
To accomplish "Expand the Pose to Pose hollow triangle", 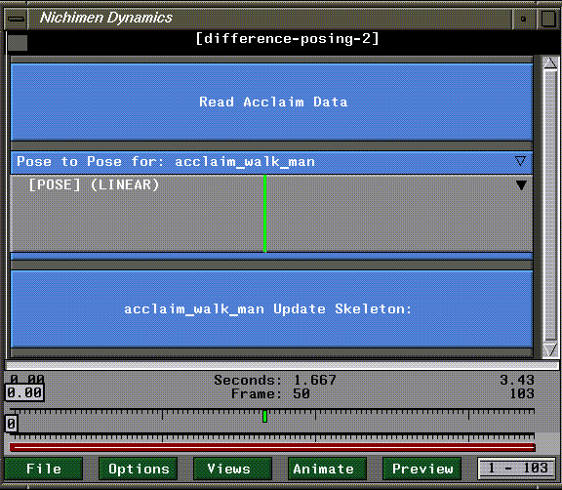I will pos(520,161).
